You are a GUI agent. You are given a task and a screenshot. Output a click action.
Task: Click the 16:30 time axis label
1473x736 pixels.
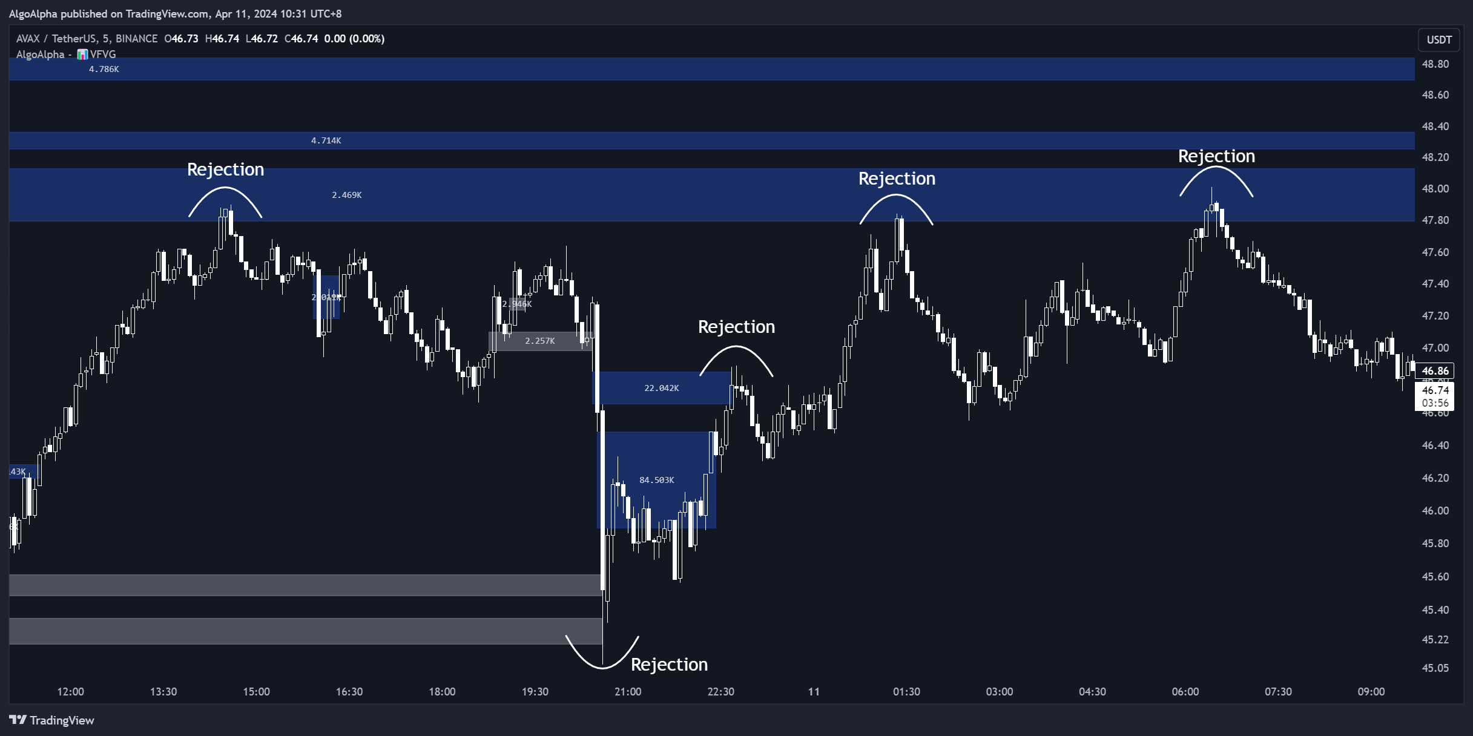349,692
